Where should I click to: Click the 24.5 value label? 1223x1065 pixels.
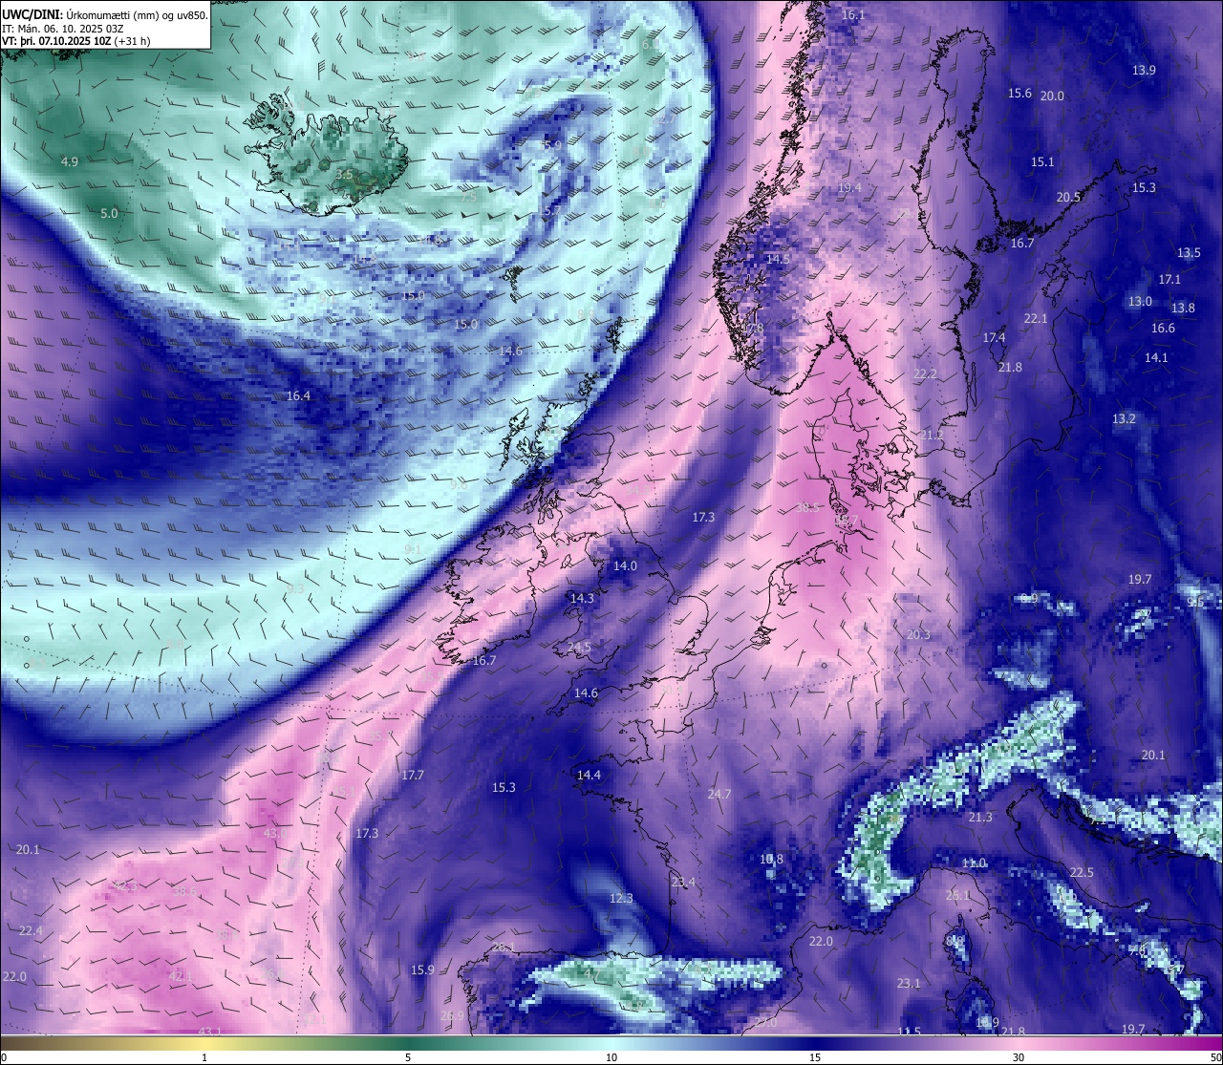(x=579, y=647)
